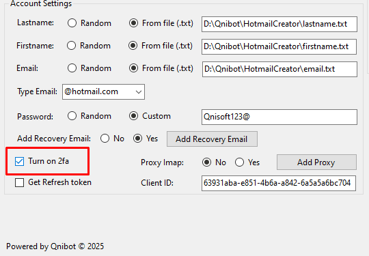Focus the lastname.txt file path field
The width and height of the screenshot is (369, 256).
point(279,24)
